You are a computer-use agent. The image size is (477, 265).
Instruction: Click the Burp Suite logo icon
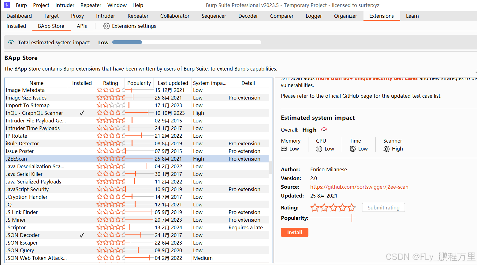click(7, 5)
